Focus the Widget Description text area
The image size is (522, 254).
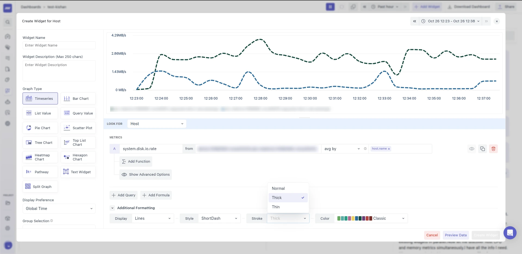(x=59, y=71)
